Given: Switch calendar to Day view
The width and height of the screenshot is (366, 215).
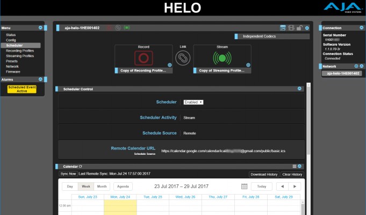Looking at the screenshot, I should pyautogui.click(x=70, y=187).
